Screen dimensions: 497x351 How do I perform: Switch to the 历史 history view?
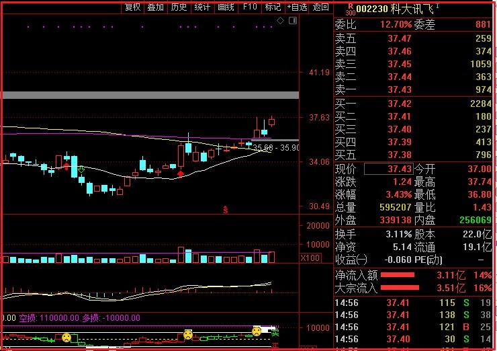tap(179, 7)
